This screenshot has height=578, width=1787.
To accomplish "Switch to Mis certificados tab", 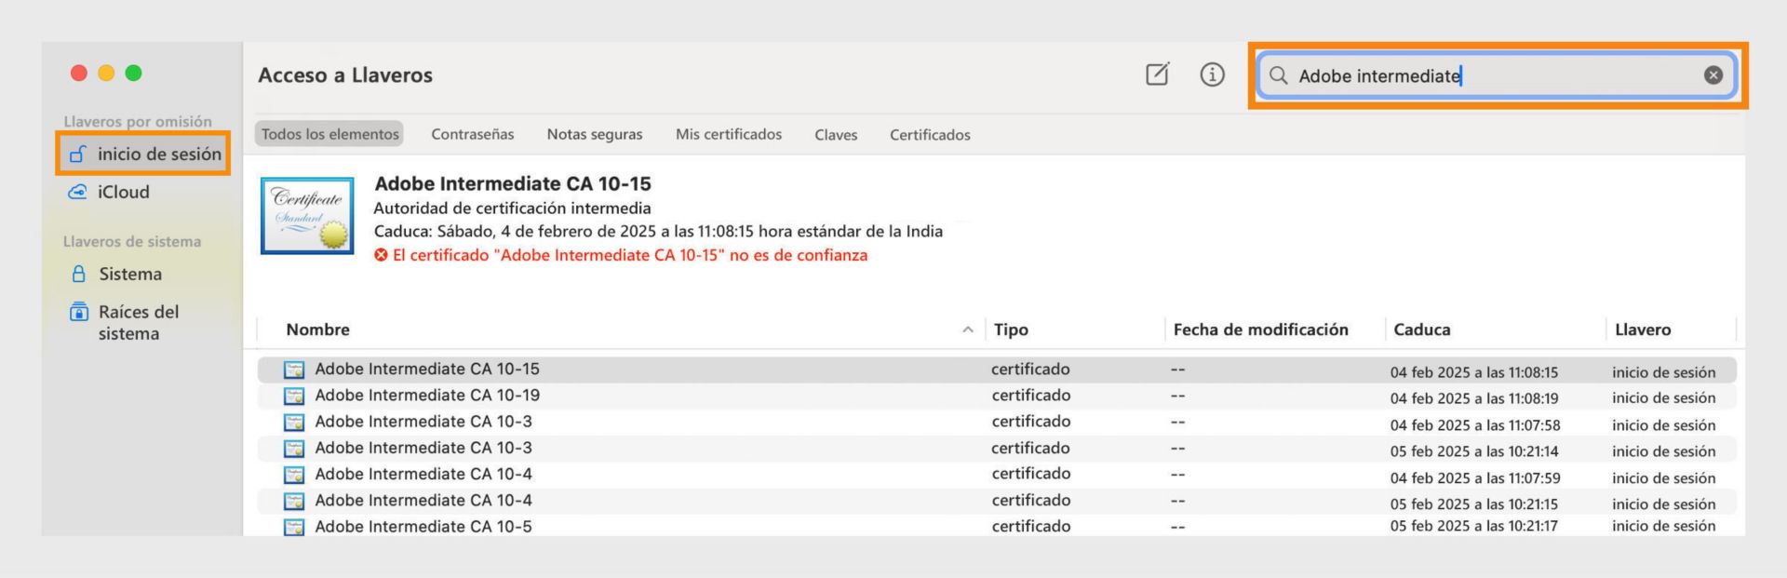I will (729, 134).
